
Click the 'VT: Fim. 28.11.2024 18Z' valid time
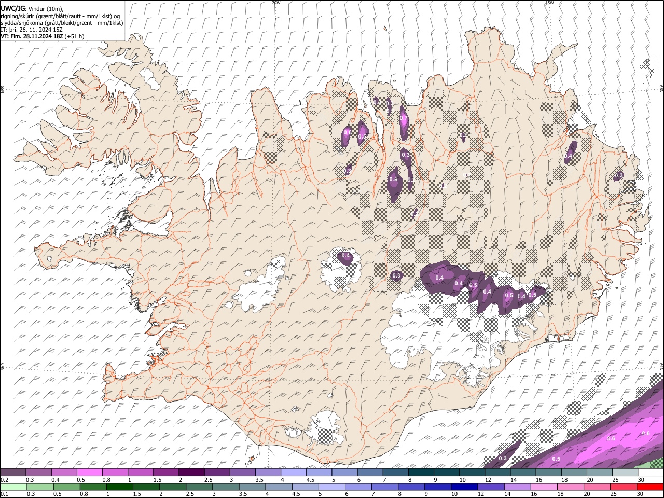(x=31, y=36)
